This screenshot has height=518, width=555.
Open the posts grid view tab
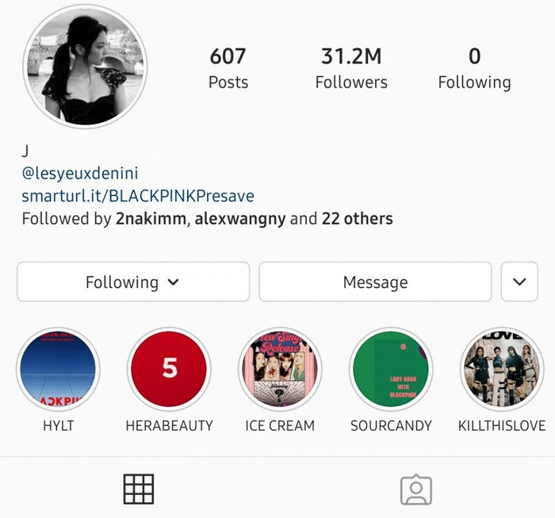pos(139,489)
